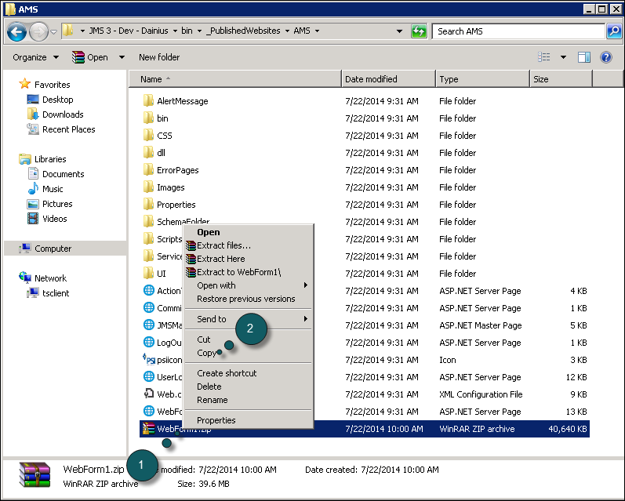
Task: Select Favorites in navigation pane
Action: click(x=52, y=85)
